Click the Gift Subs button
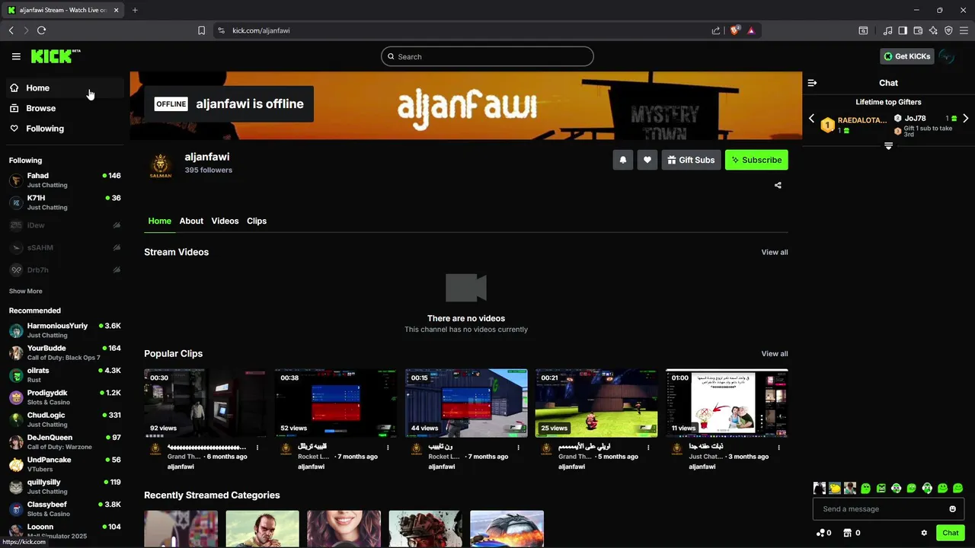 (691, 160)
